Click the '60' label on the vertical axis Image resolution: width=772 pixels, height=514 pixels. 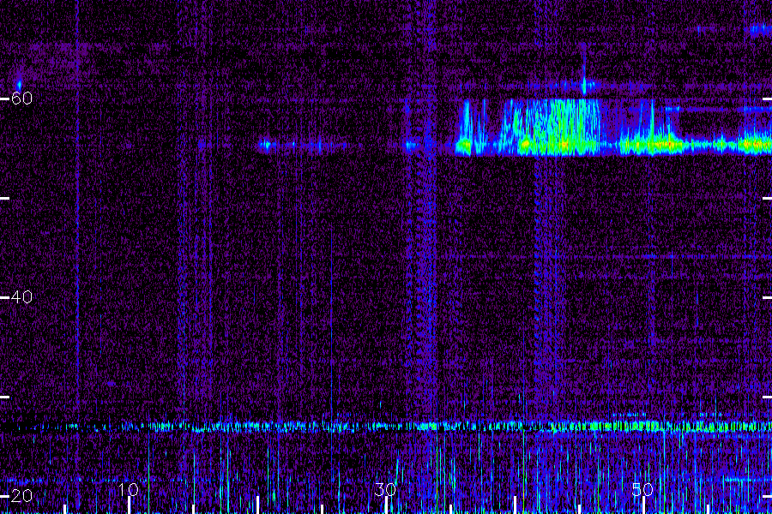click(21, 99)
